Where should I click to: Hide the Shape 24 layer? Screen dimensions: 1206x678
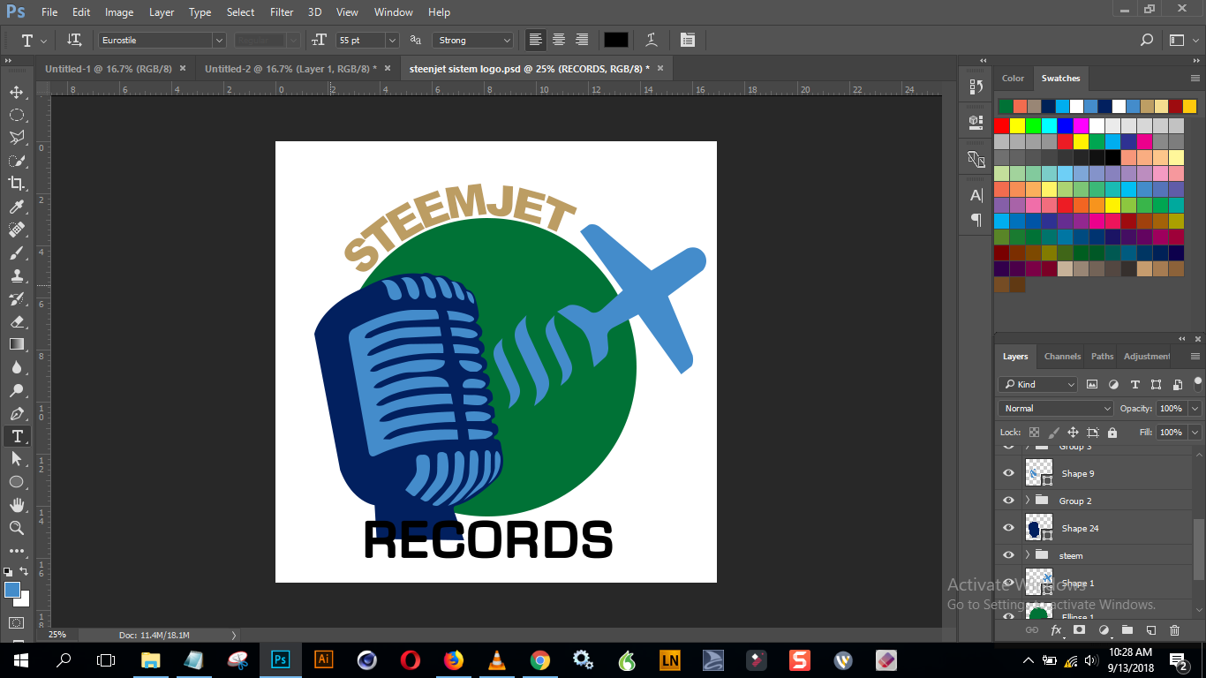tap(1008, 528)
